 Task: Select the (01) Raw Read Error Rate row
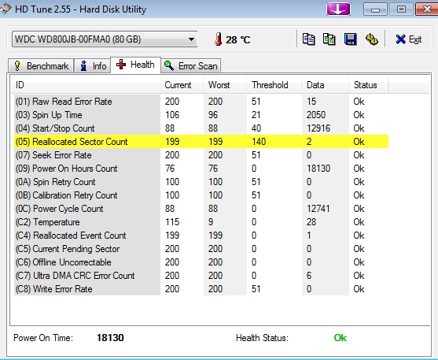click(201, 102)
